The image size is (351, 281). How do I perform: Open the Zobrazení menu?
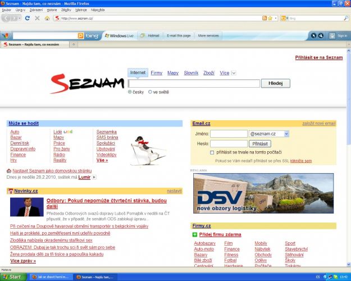pyautogui.click(x=36, y=10)
